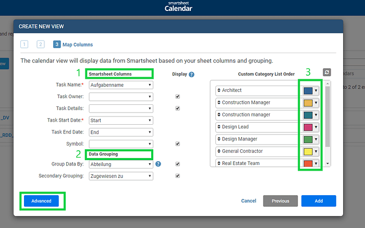The height and width of the screenshot is (228, 365).
Task: Click drag handle icon for Design Manager
Action: (219, 139)
